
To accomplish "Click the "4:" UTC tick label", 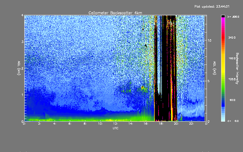I will [55, 124].
